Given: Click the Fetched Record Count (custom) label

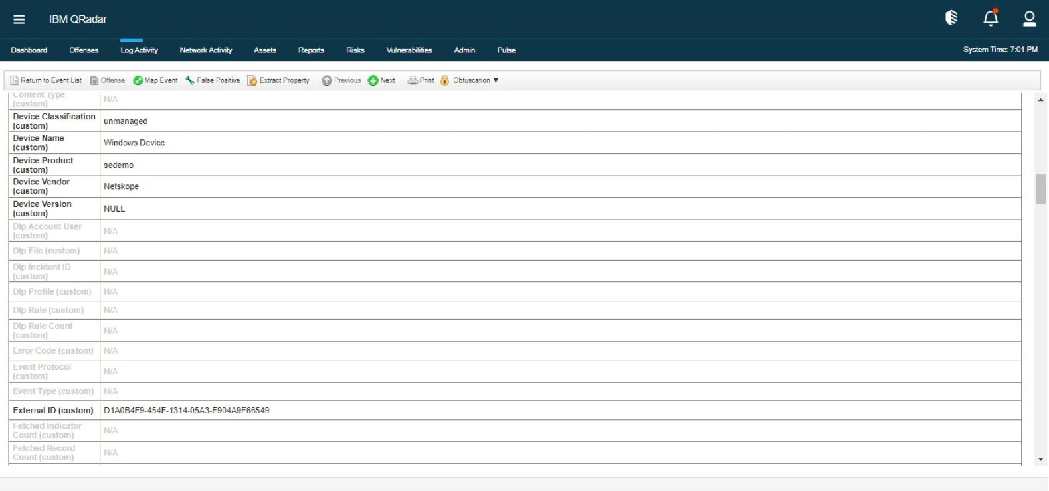Looking at the screenshot, I should click(44, 453).
